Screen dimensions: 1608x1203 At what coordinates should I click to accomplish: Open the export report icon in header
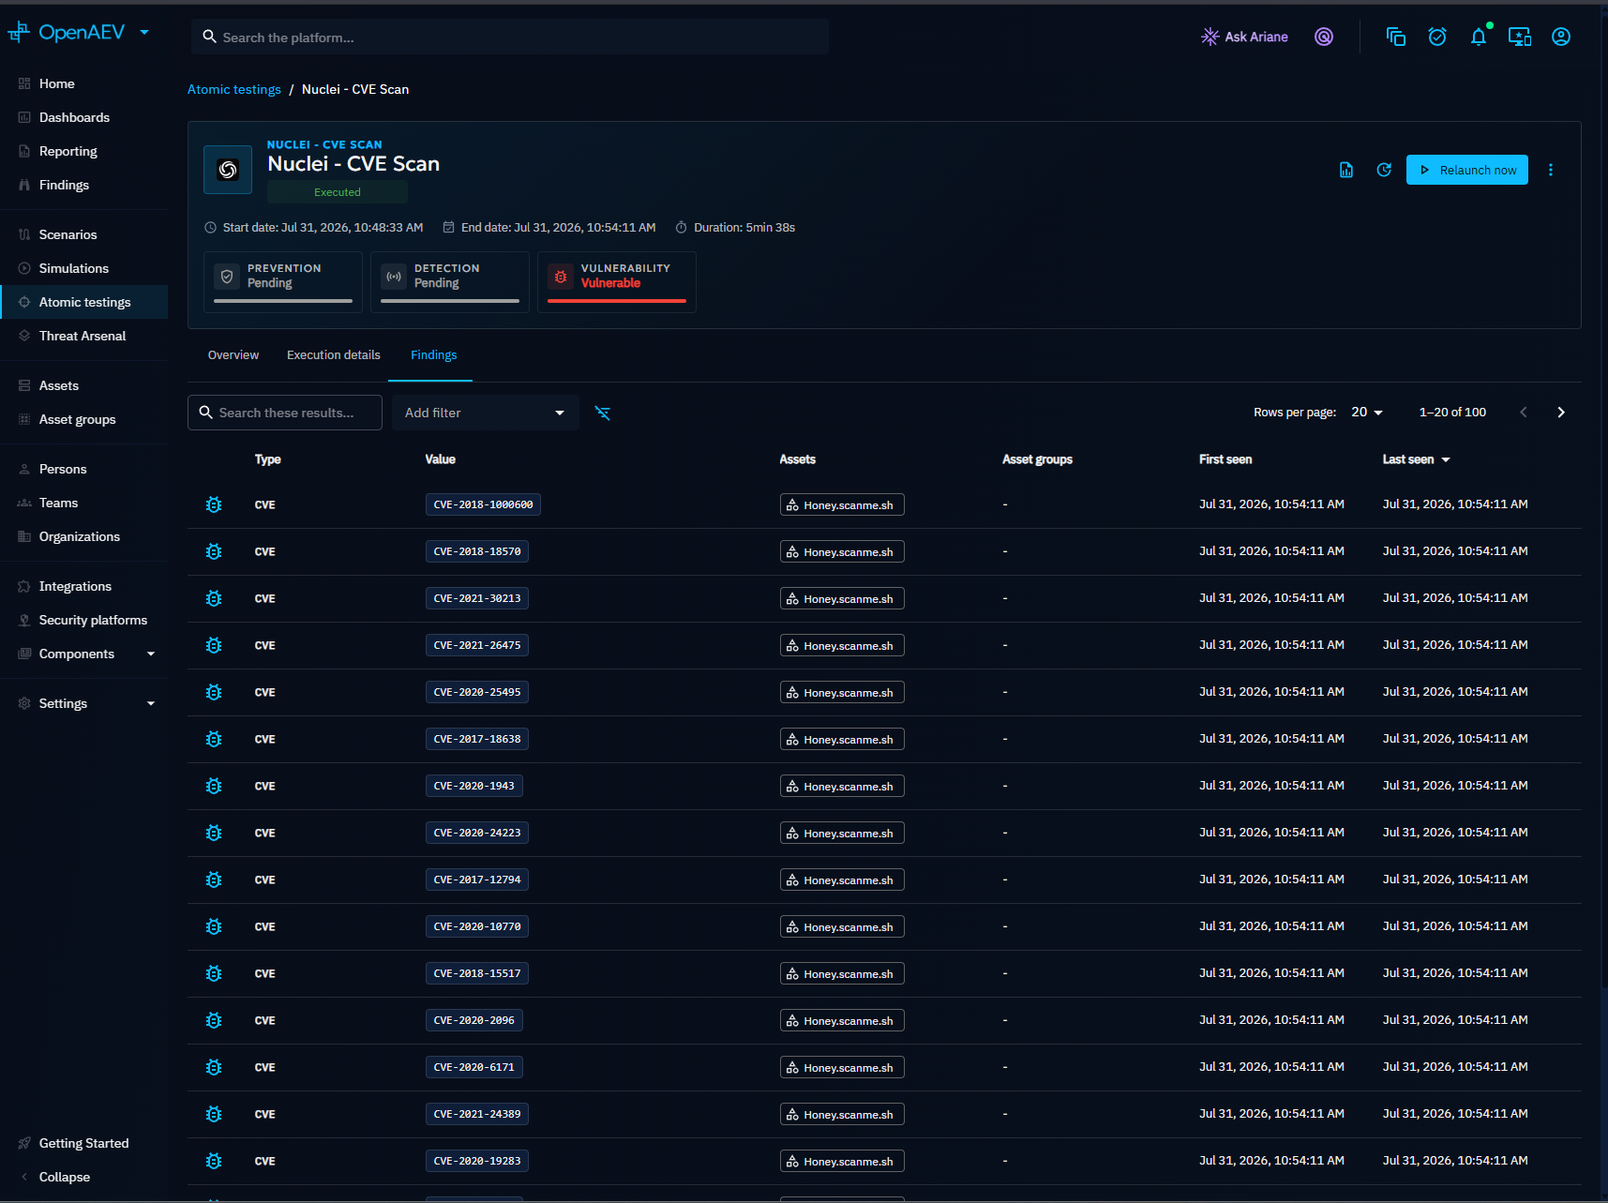coord(1346,170)
